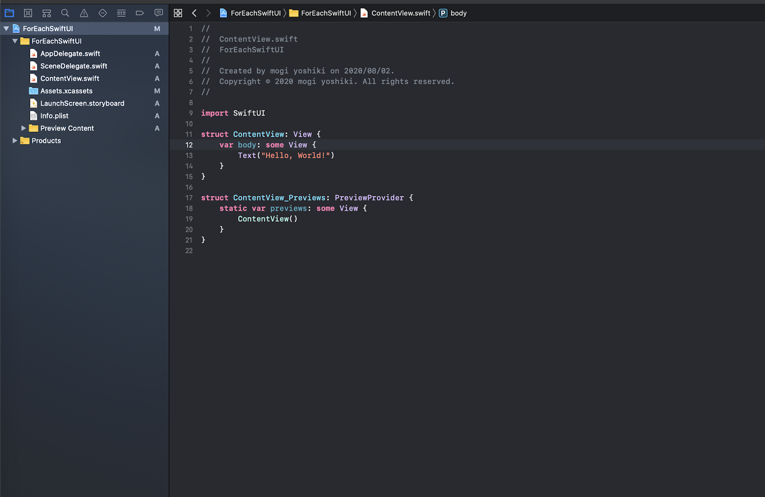Click the ContentView() call
765x497 pixels.
point(268,219)
